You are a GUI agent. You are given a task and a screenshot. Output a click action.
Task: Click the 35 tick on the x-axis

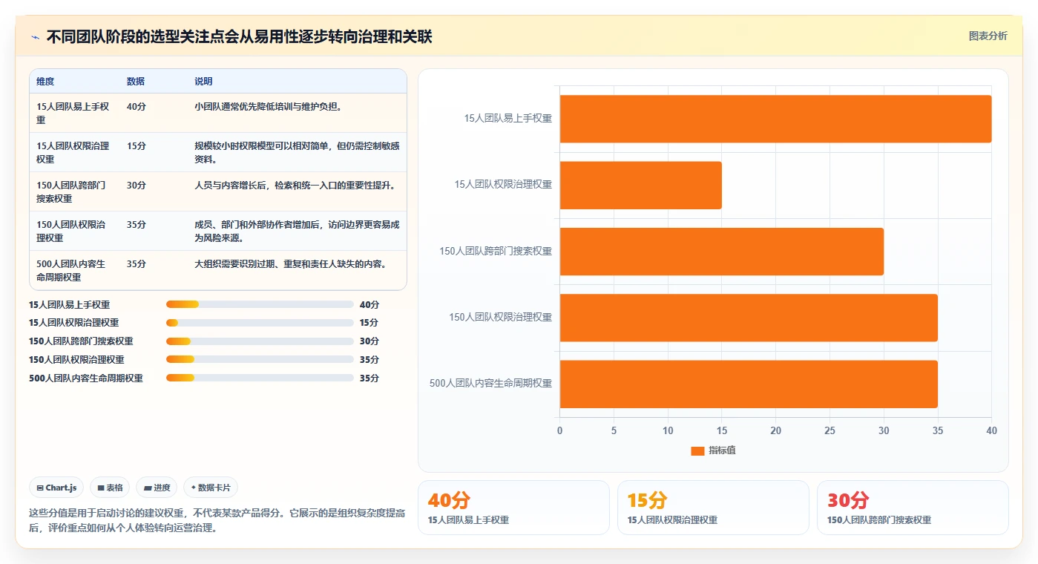(x=938, y=430)
